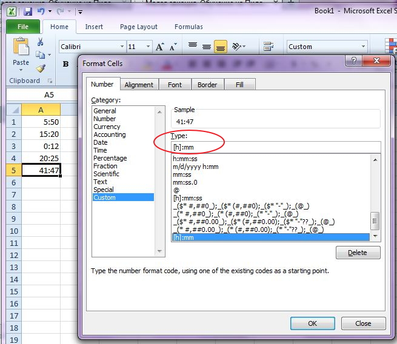
Task: Click the Format Painter brush icon
Action: [x=41, y=68]
